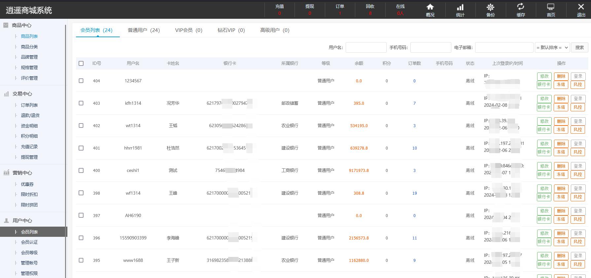
Task: Open 充值记录 in sidebar
Action: 29,147
